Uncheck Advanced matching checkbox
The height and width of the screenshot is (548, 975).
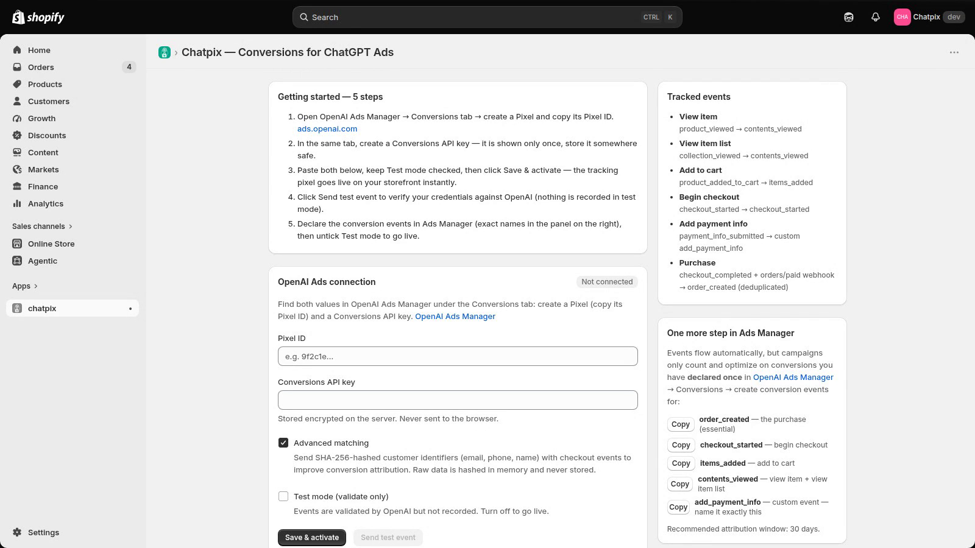pos(283,443)
